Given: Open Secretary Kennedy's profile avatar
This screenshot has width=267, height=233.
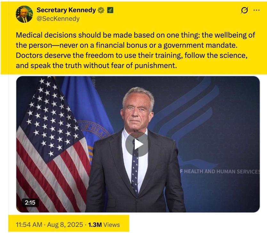Looking at the screenshot, I should tap(24, 14).
